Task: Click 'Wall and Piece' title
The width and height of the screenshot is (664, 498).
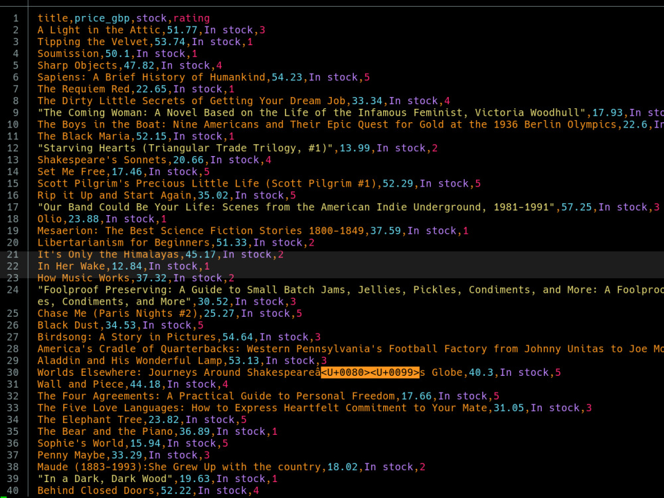Action: (80, 386)
